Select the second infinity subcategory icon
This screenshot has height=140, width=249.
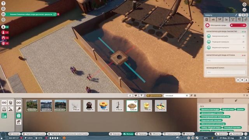click(x=19, y=103)
